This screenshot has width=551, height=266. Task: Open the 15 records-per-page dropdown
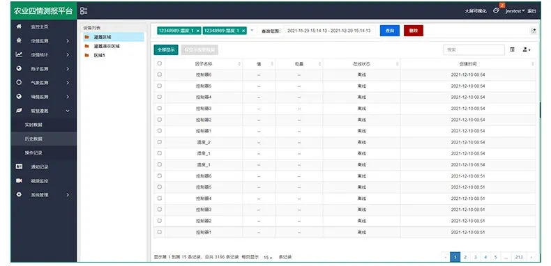tap(268, 257)
